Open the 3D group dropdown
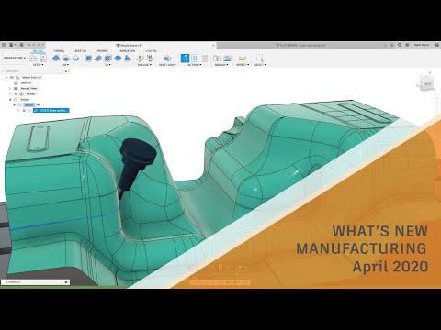 [107, 65]
